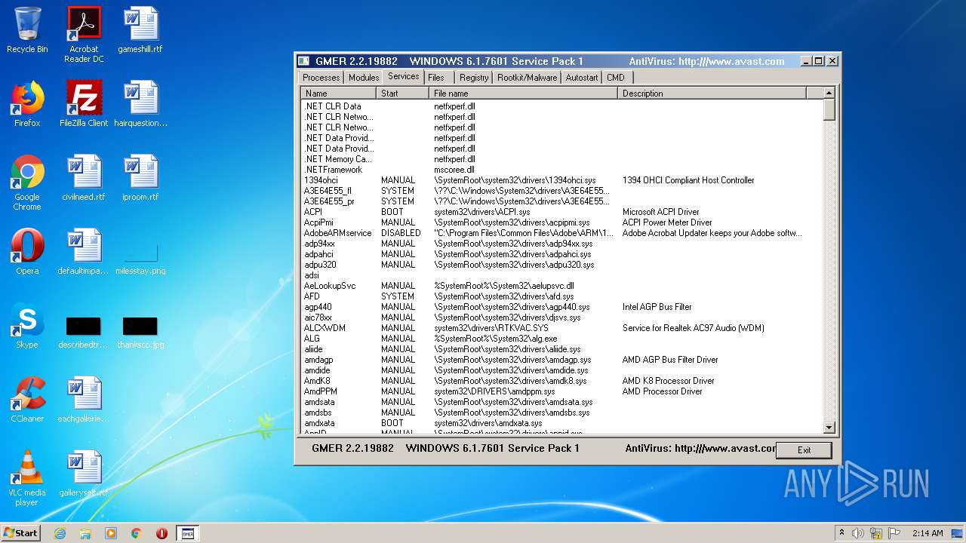Open FileZilla Client shortcut
Viewport: 966px width, 543px height.
point(84,104)
